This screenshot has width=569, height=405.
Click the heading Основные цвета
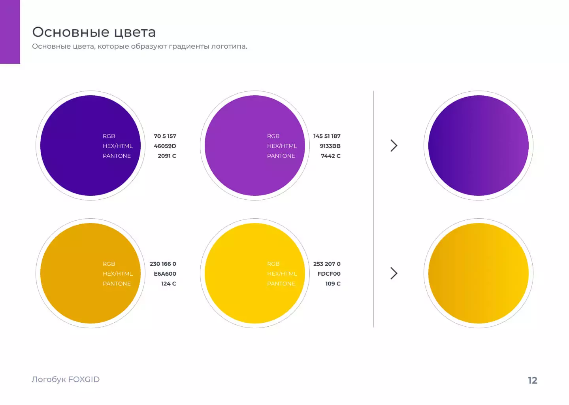(94, 32)
